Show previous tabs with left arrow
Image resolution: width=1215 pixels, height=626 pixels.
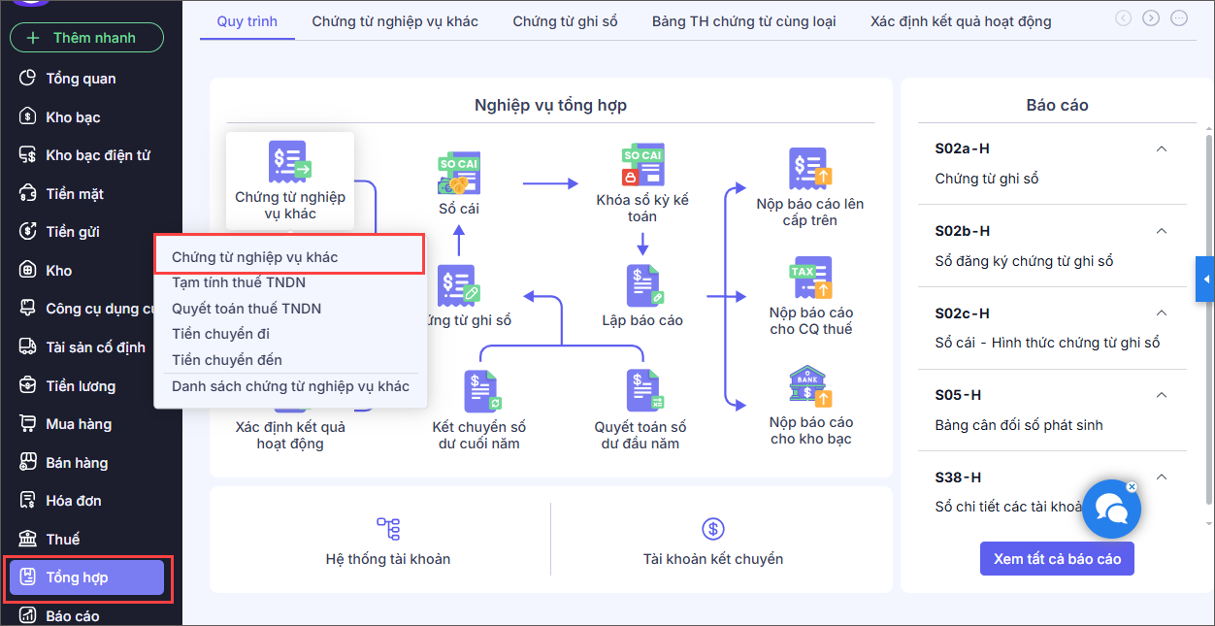1124,17
